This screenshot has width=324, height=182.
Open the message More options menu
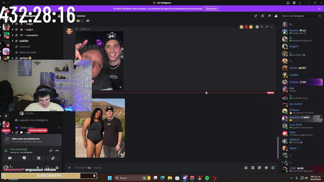271,27
